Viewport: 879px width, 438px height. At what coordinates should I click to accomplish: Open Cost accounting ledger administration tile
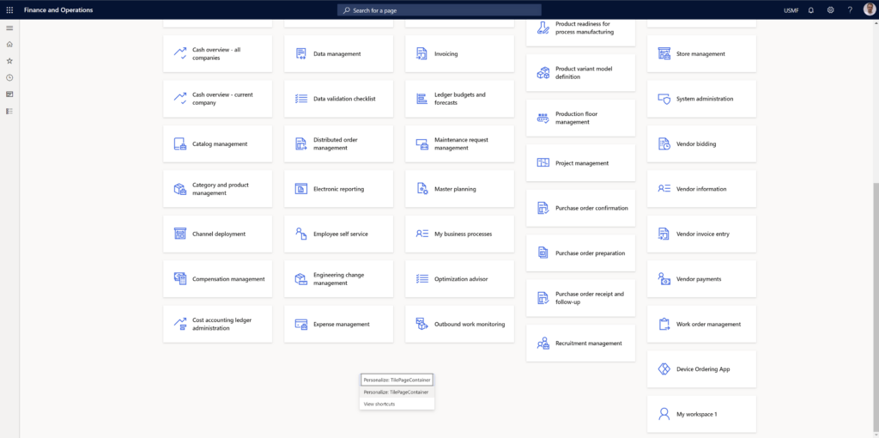point(217,324)
